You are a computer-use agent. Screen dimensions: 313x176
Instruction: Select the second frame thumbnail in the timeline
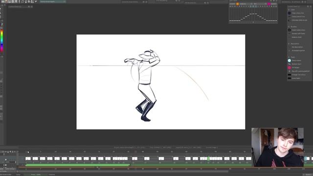35,158
